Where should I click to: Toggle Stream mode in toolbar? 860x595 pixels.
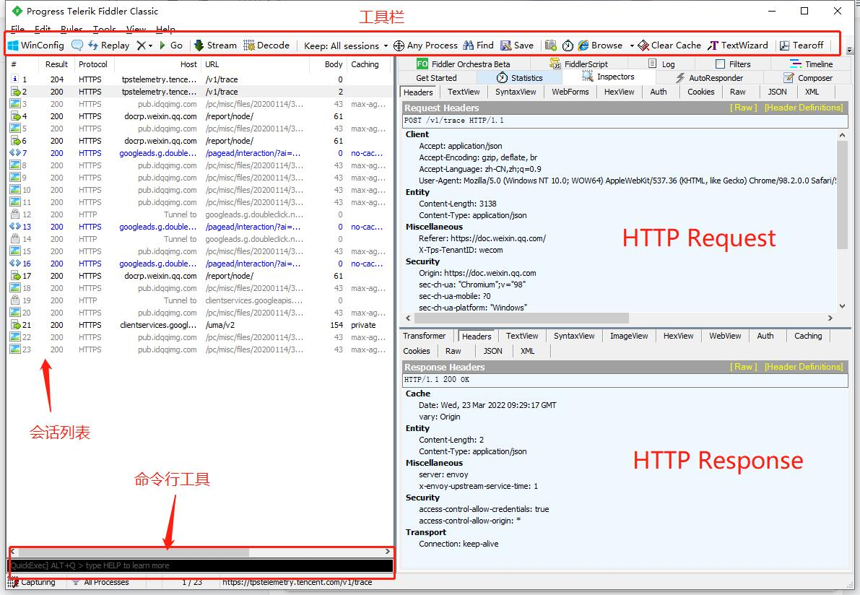[216, 45]
